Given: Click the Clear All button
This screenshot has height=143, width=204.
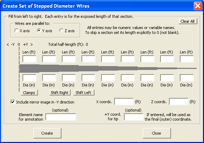Looking at the screenshot, I should click(x=188, y=21).
